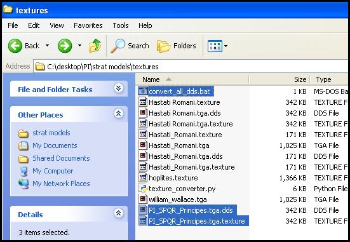This screenshot has width=350, height=242.
Task: Click My Computer icon in sidebar
Action: [24, 171]
